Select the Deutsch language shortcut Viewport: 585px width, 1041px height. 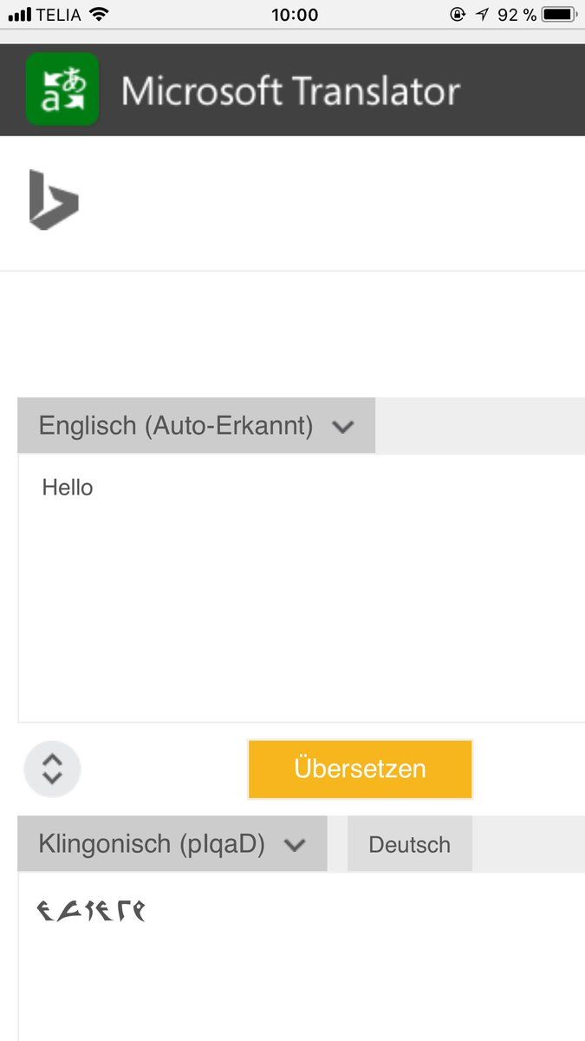pyautogui.click(x=409, y=845)
